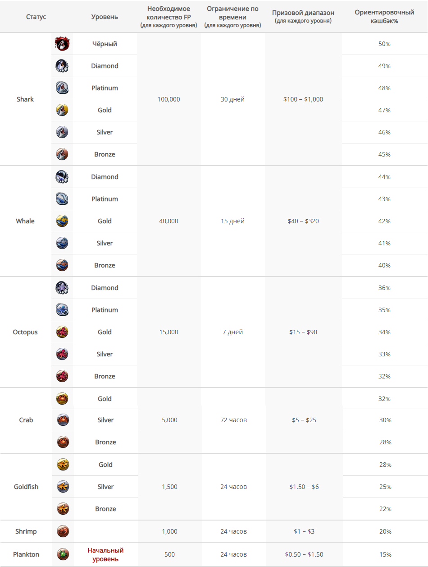Click the 100,000 FP requirement cell
428x567 pixels.
pyautogui.click(x=169, y=99)
